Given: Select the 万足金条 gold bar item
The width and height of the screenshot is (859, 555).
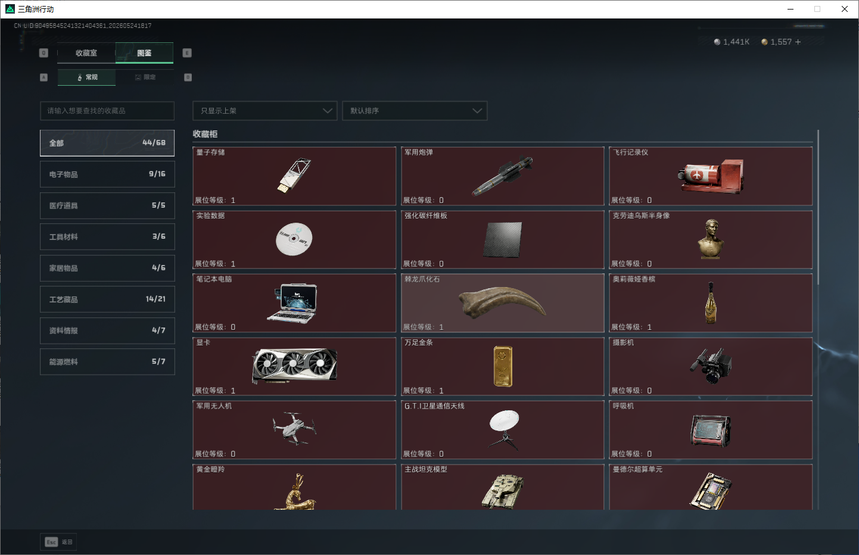Looking at the screenshot, I should (503, 366).
